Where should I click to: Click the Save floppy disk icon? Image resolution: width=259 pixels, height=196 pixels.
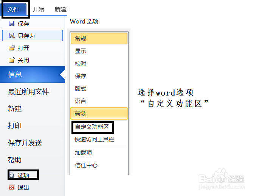(x=12, y=24)
